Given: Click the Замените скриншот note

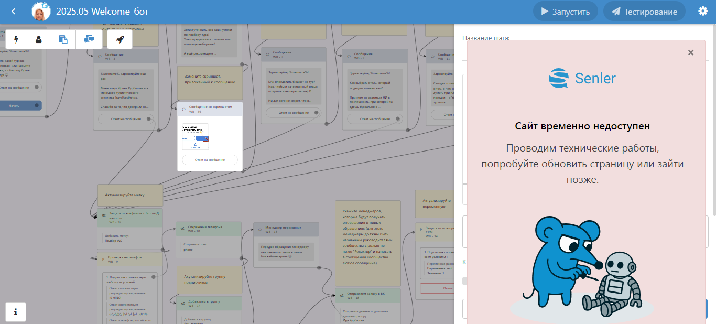Looking at the screenshot, I should pyautogui.click(x=210, y=82).
